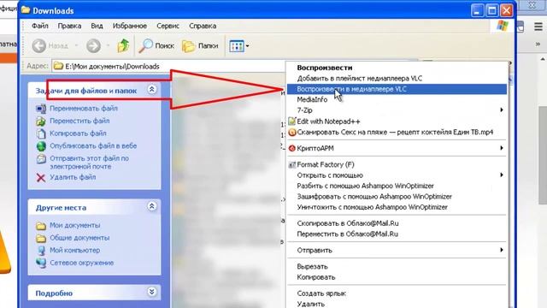Screen dimensions: 547x308
Task: Open Общие документы in Other Places
Action: (x=79, y=238)
